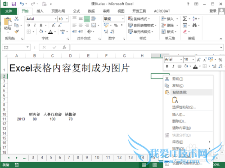225x168 pixels.
Task: Open Sort and Filter icon
Action: [x=194, y=19]
